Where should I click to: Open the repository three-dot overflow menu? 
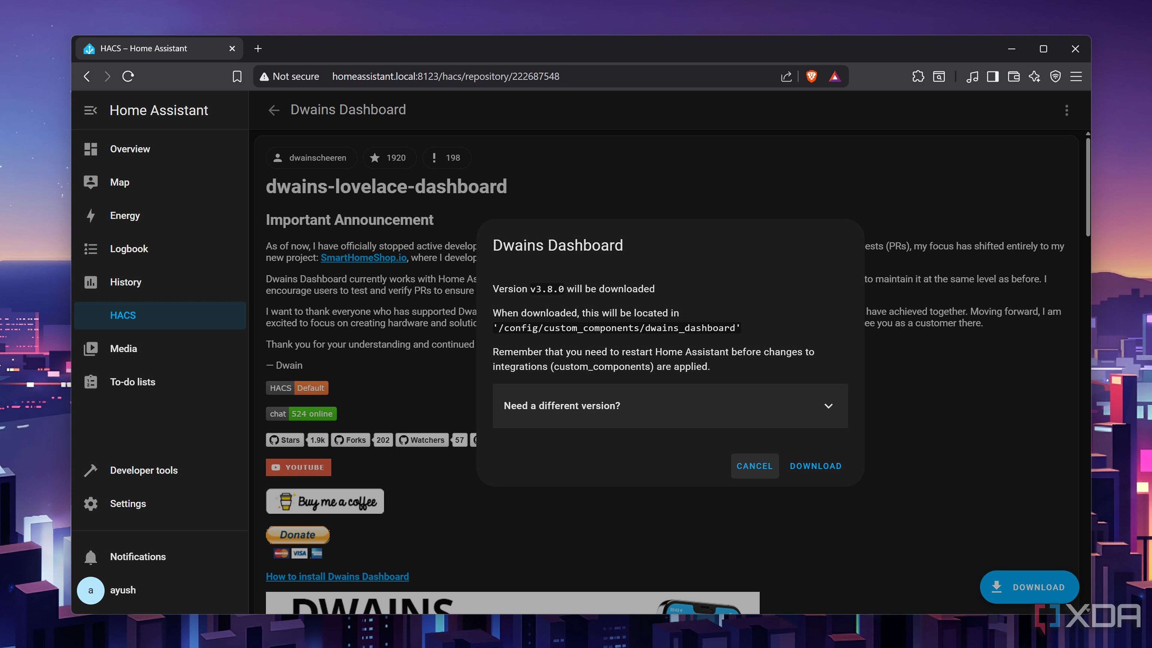tap(1066, 110)
